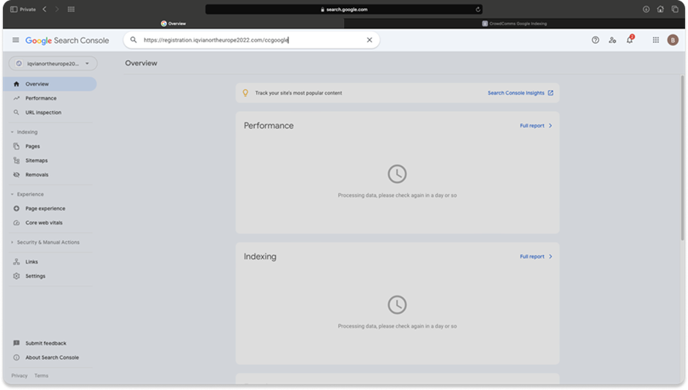Viewport: 688px width, 390px height.
Task: Open Safari's tab overview icon
Action: coord(674,10)
